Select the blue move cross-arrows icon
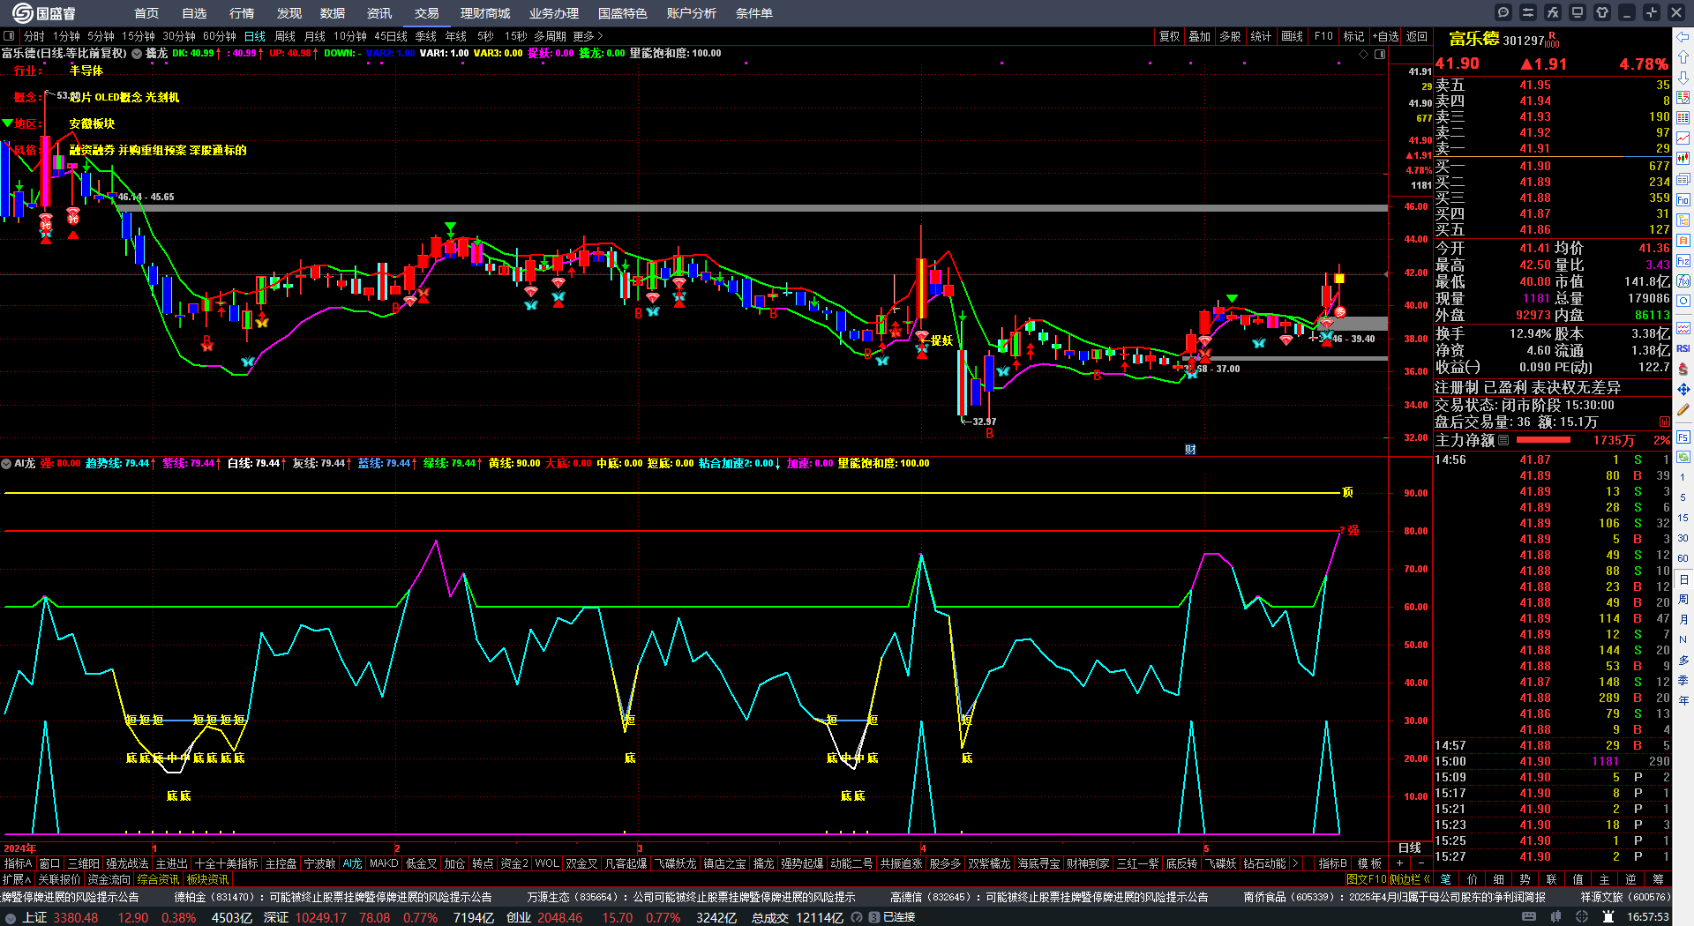The width and height of the screenshot is (1694, 926). 1683,389
